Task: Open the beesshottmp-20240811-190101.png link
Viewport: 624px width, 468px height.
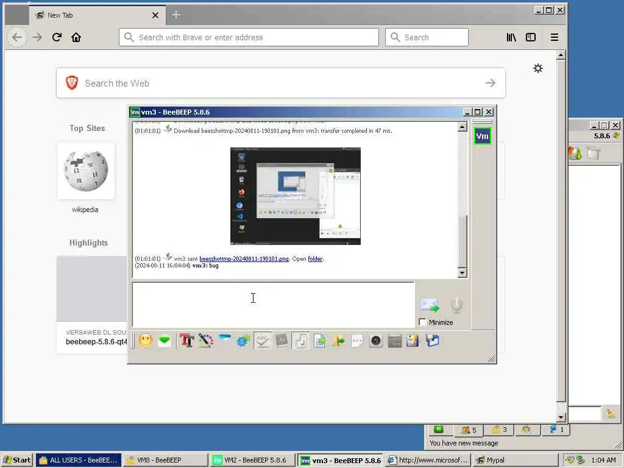Action: pos(244,258)
